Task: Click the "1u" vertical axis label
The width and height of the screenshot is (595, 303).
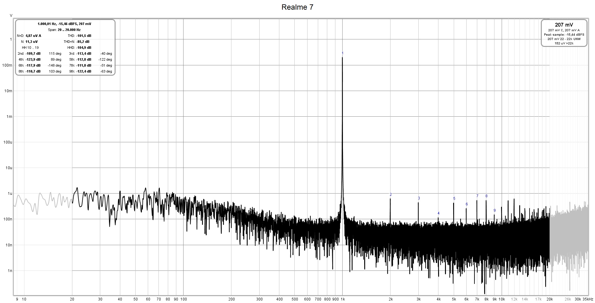Action: click(x=10, y=194)
